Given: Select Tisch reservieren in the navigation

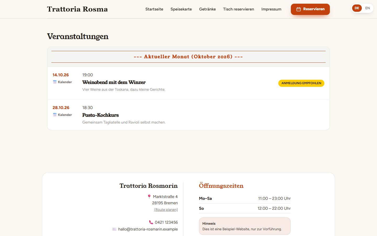Looking at the screenshot, I should [x=239, y=9].
